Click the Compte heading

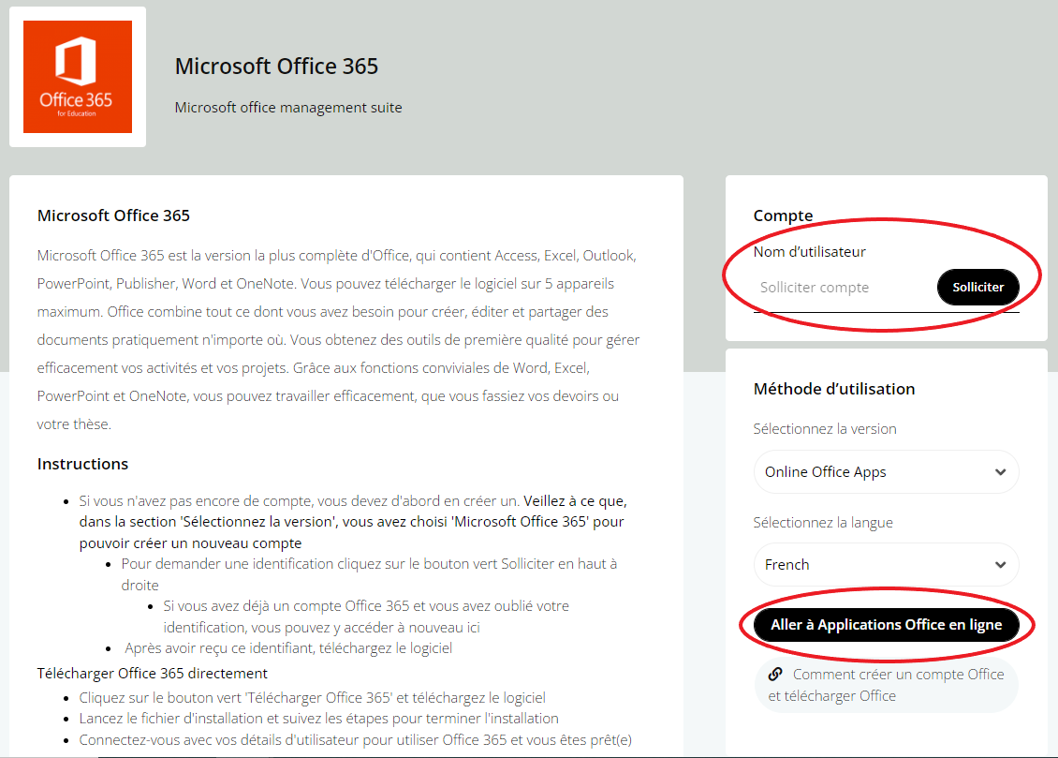783,216
